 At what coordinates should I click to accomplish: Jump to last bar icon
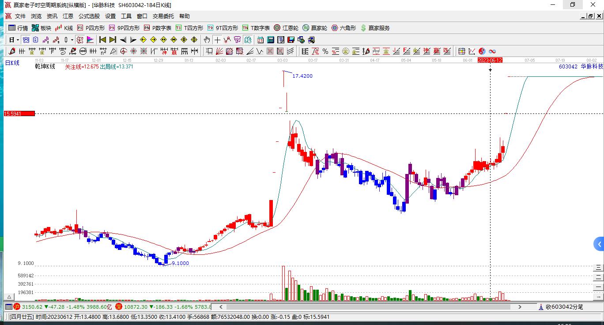tap(113, 40)
